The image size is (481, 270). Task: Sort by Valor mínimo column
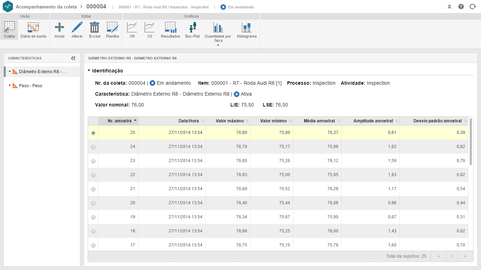271,121
